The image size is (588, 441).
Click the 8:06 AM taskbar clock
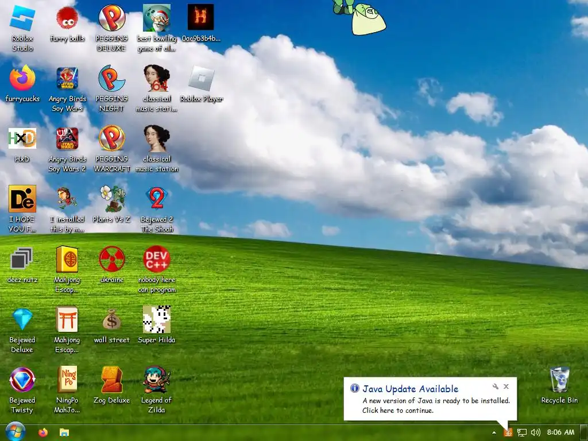(560, 432)
